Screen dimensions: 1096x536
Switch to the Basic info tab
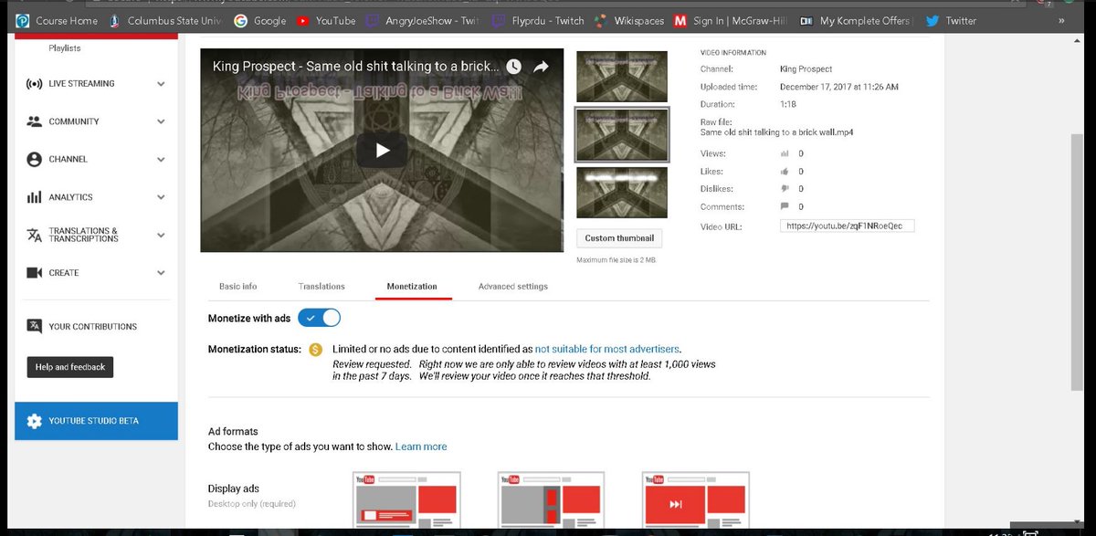click(x=237, y=286)
